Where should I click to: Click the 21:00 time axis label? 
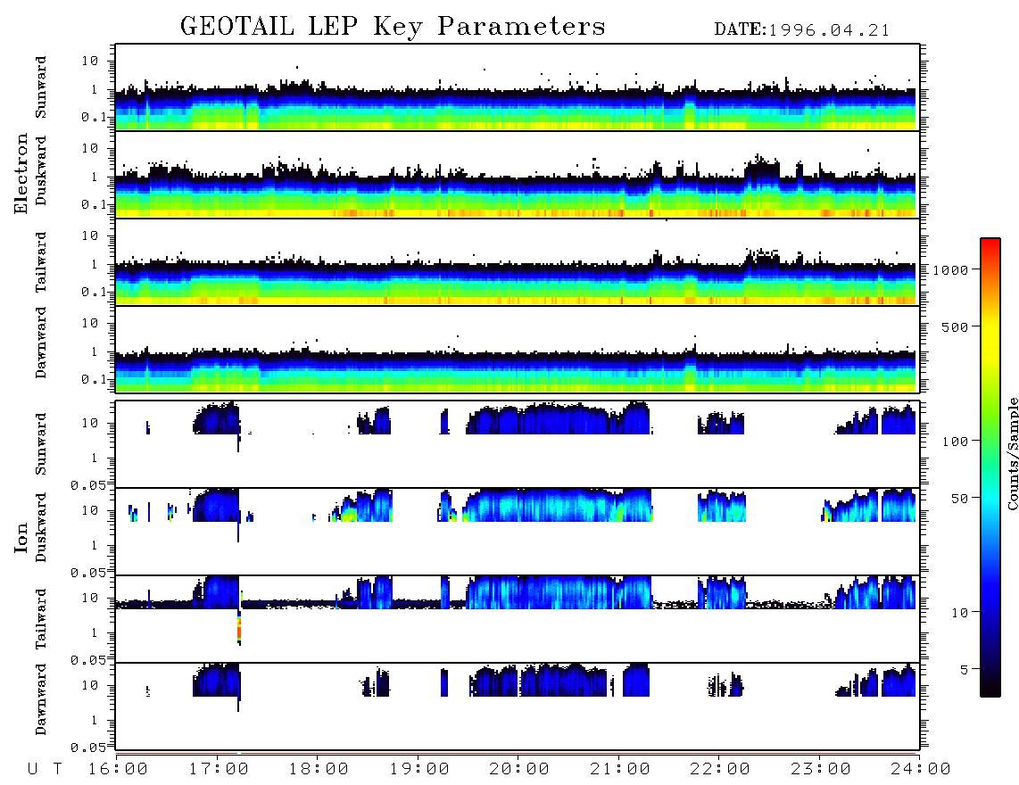pyautogui.click(x=620, y=769)
